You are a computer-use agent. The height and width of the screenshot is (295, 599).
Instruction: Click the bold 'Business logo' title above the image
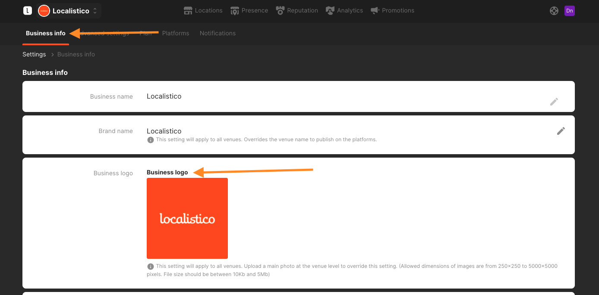point(167,172)
